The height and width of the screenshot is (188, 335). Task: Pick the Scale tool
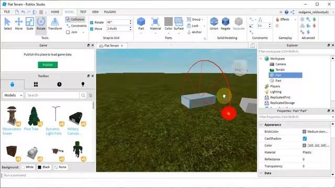tap(30, 24)
